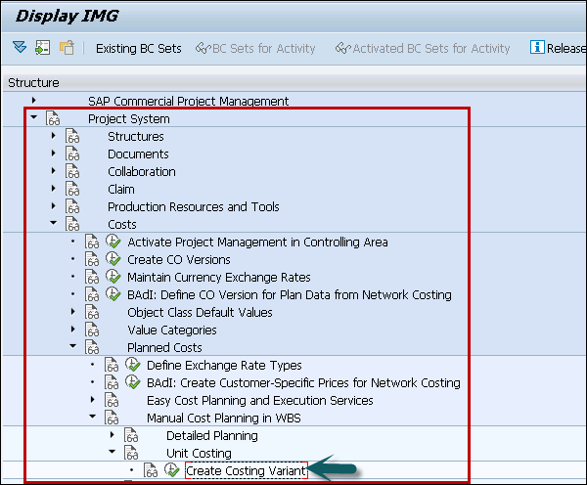Execute the BAdI Create Customer-Specific Prices activity icon

133,383
